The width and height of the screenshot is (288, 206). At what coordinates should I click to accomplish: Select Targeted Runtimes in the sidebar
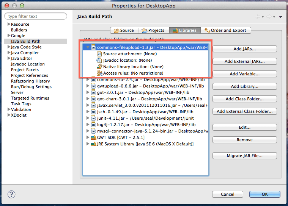tap(30, 98)
